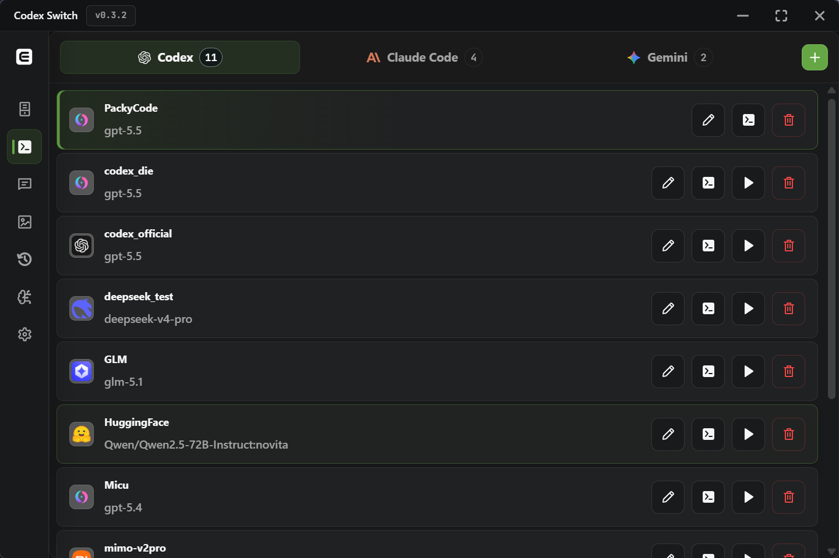Select the 'deepseek-v4-pro' model text
Viewport: 839px width, 558px height.
(x=148, y=319)
